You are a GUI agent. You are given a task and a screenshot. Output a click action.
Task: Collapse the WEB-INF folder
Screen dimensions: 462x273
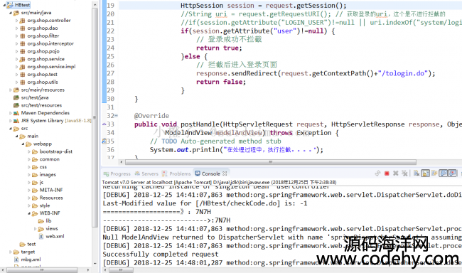click(x=29, y=213)
